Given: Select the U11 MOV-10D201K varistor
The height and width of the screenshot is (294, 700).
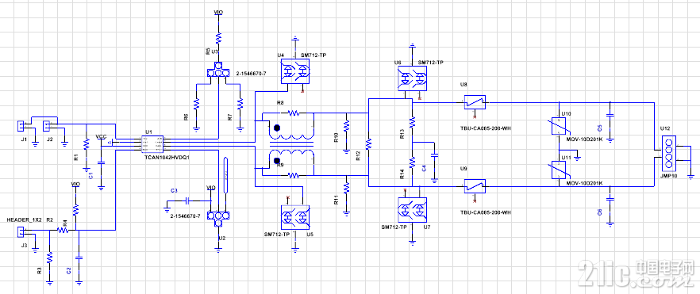Looking at the screenshot, I should click(x=560, y=170).
